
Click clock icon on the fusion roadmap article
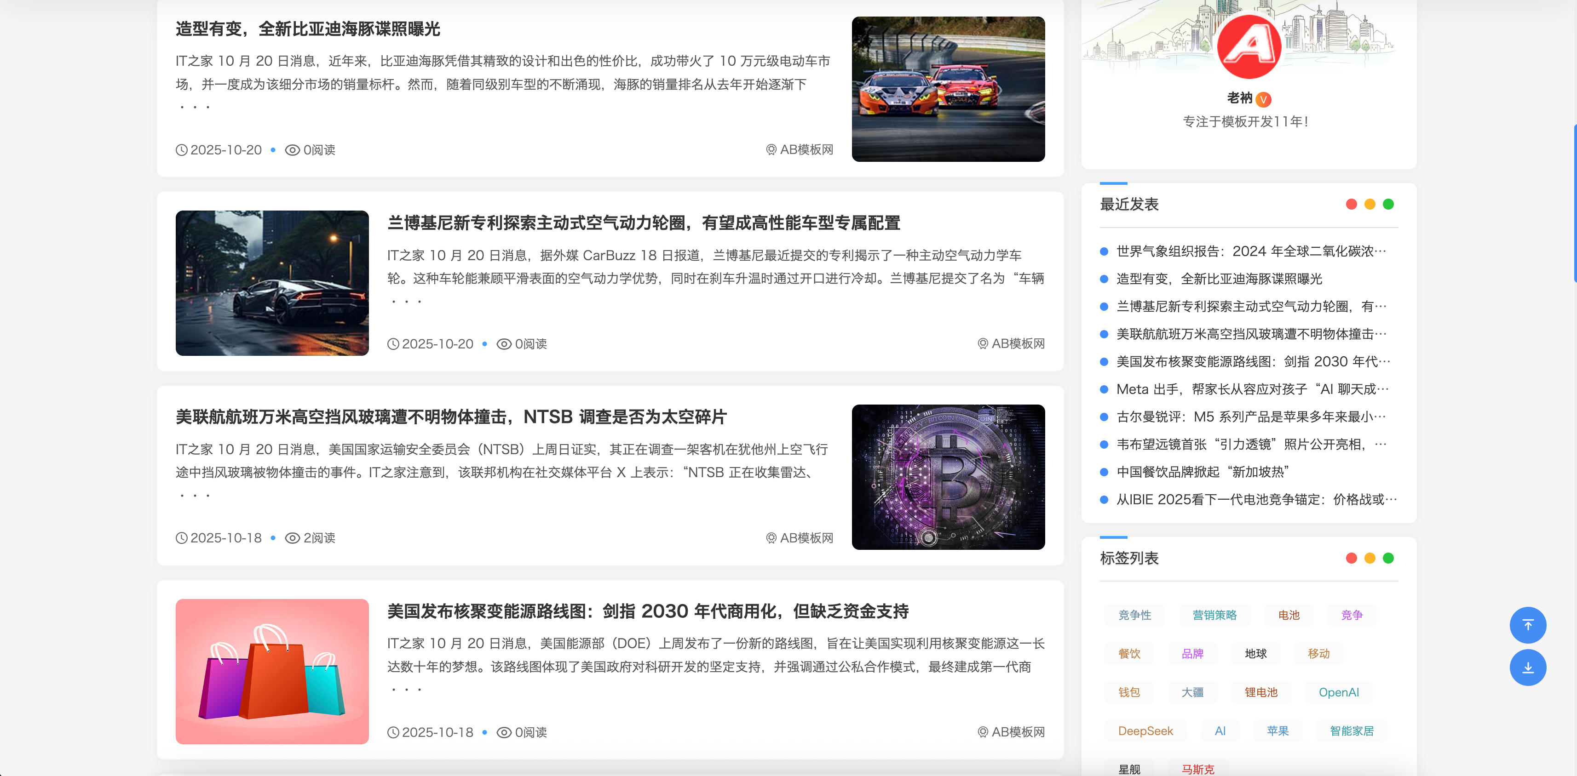point(393,732)
